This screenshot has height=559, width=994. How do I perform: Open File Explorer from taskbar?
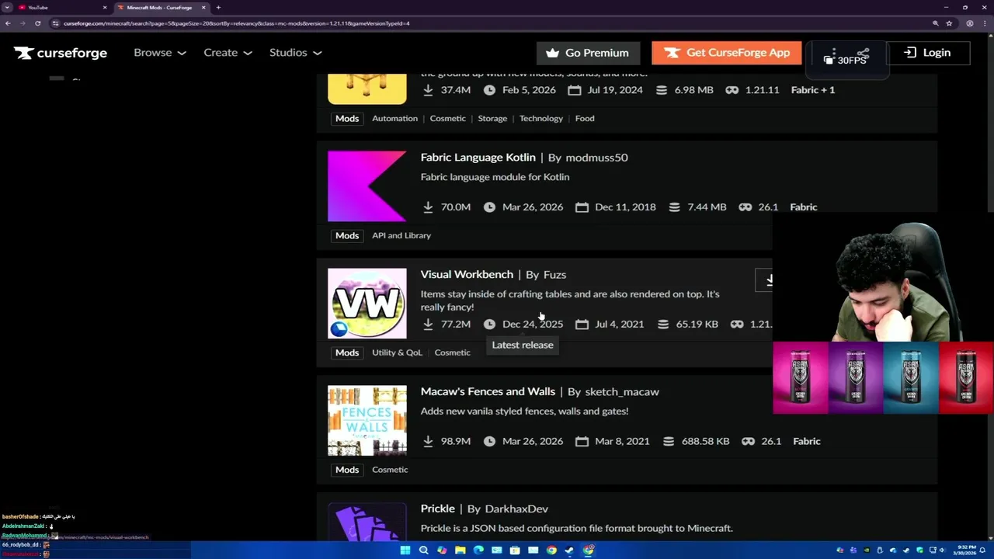click(461, 550)
